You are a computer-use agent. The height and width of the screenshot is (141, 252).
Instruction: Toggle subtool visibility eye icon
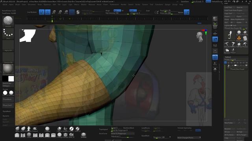coord(246,65)
